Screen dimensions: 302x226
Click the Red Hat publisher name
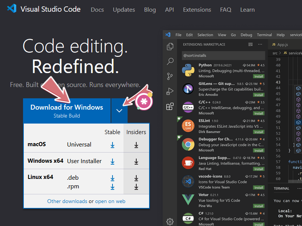[x=205, y=169]
